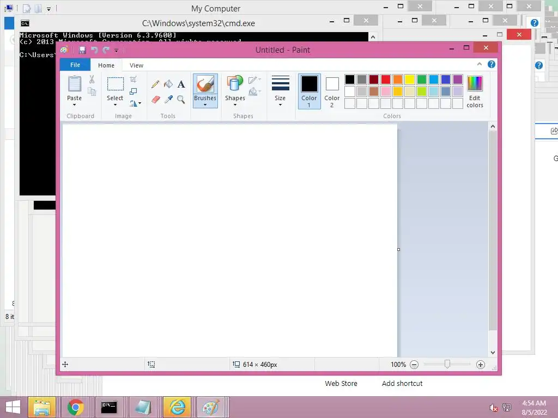This screenshot has width=558, height=418.
Task: Expand the Select dropdown arrow
Action: 115,105
